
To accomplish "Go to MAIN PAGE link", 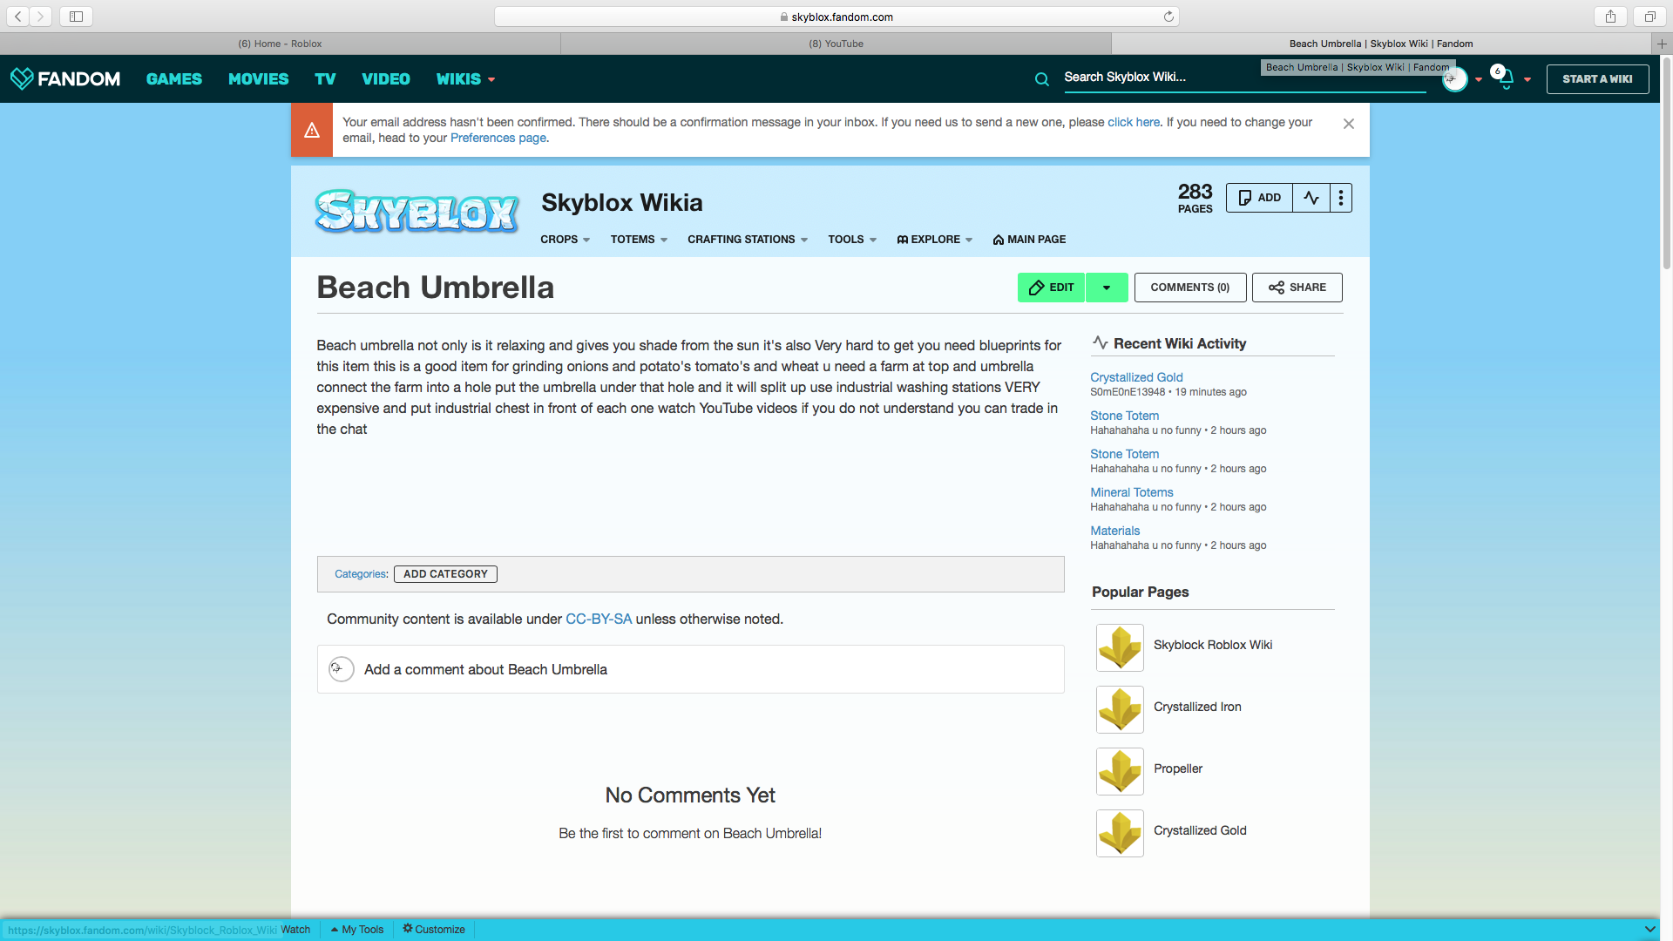I will pyautogui.click(x=1029, y=240).
